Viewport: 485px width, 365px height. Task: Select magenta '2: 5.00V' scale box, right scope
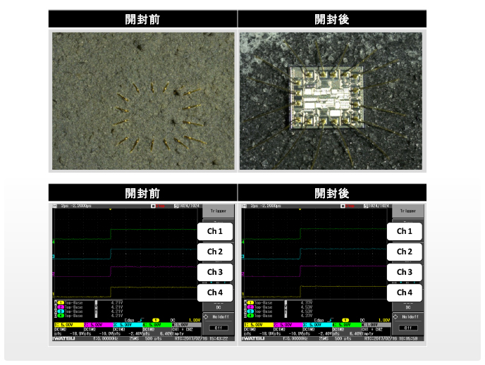[288, 325]
